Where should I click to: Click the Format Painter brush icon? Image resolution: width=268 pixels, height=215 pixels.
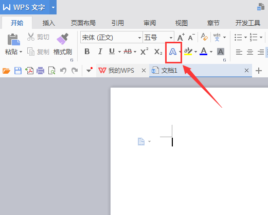pos(62,39)
